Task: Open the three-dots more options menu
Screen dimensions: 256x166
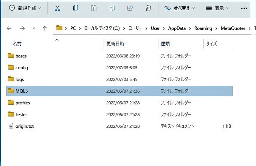Action: [x=244, y=8]
